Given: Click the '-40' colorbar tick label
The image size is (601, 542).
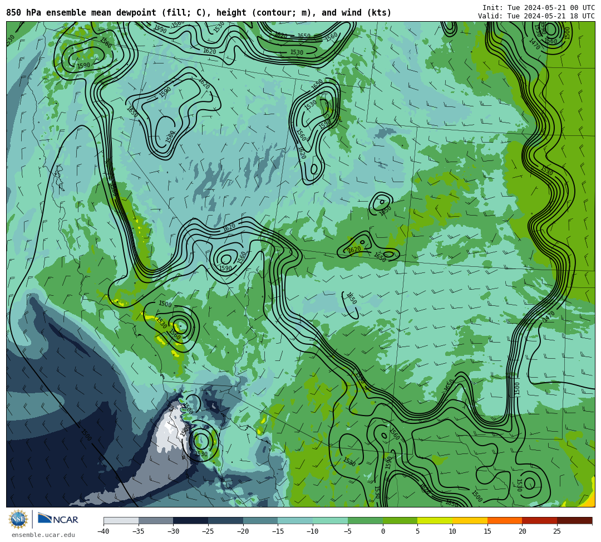Looking at the screenshot, I should [x=104, y=531].
